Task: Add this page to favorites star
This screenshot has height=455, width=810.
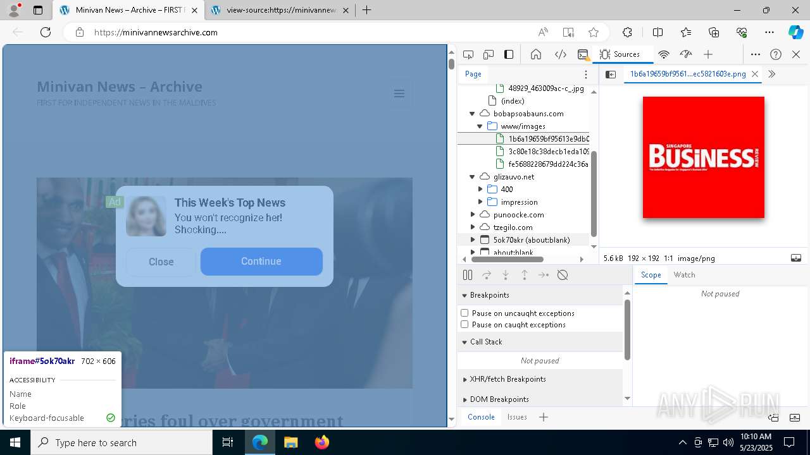Action: pyautogui.click(x=594, y=32)
